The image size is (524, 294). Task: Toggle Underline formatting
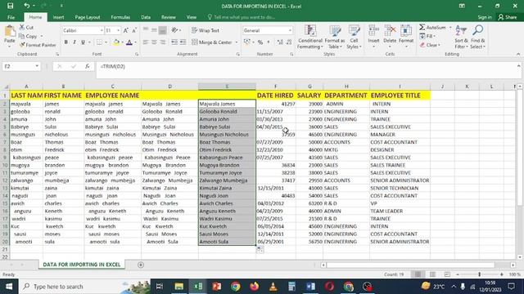(83, 42)
